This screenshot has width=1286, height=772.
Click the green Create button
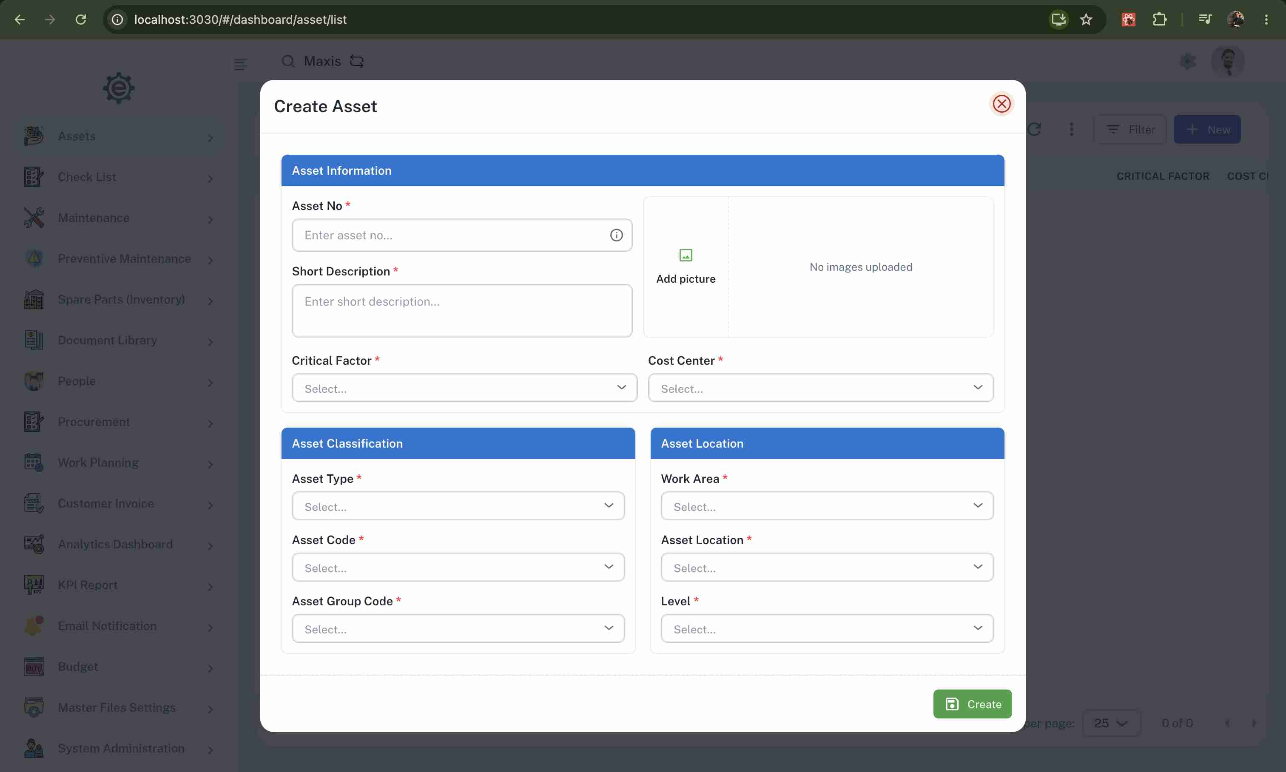972,704
